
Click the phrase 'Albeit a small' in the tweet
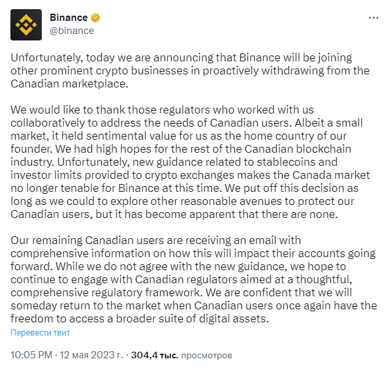pos(329,123)
